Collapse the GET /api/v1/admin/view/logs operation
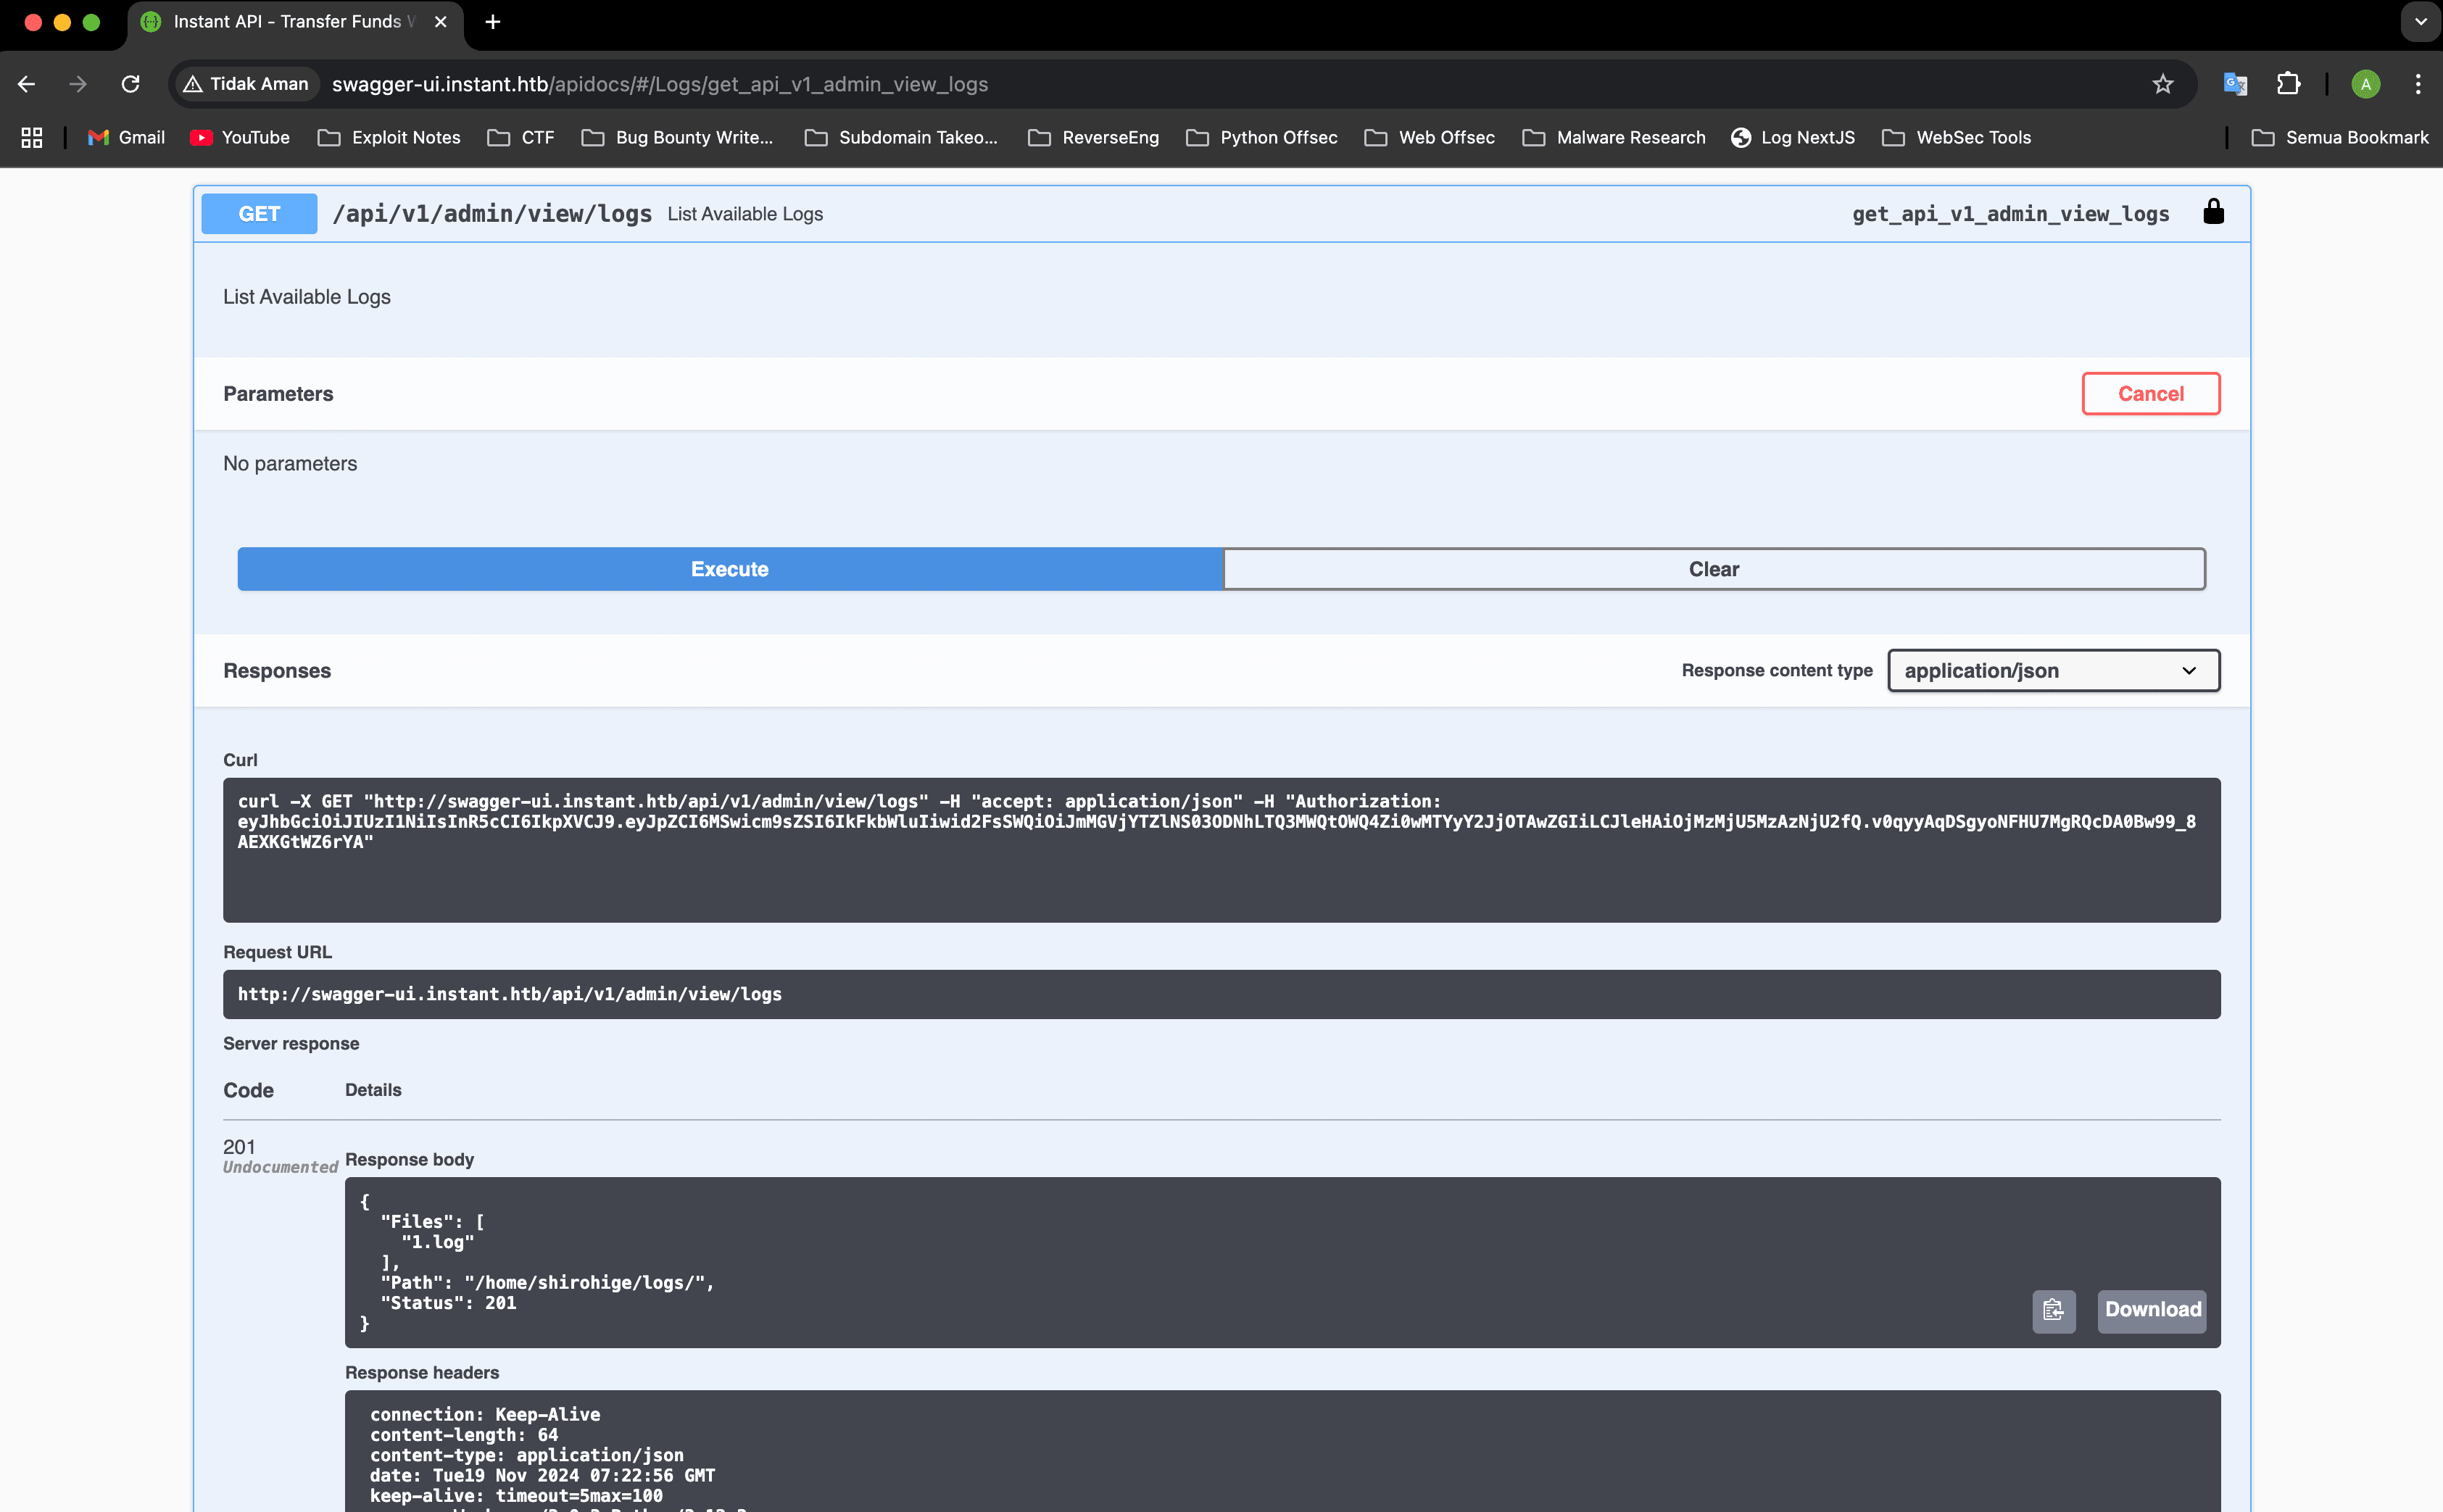Screen dimensions: 2443x1512 (492, 214)
